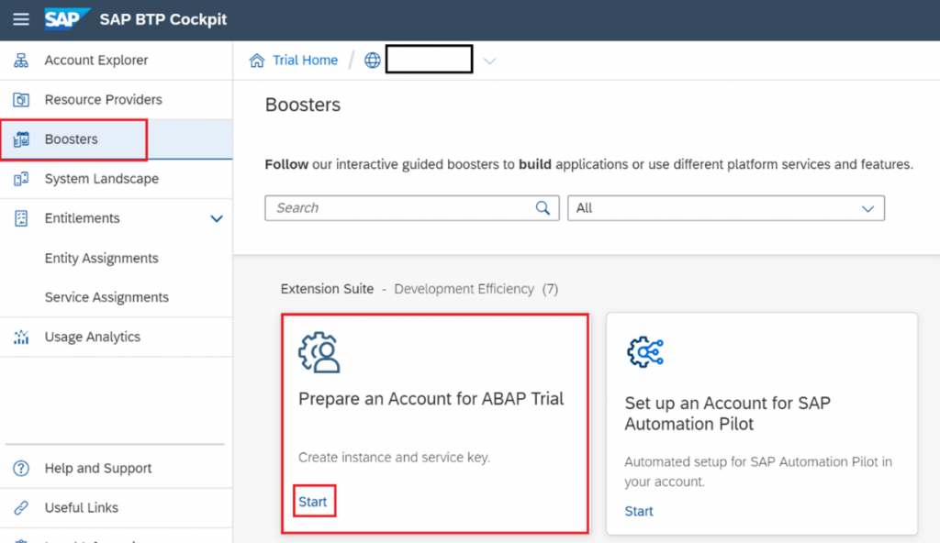Click the ABAP Trial booster gear-person icon
The height and width of the screenshot is (543, 940).
pyautogui.click(x=319, y=352)
